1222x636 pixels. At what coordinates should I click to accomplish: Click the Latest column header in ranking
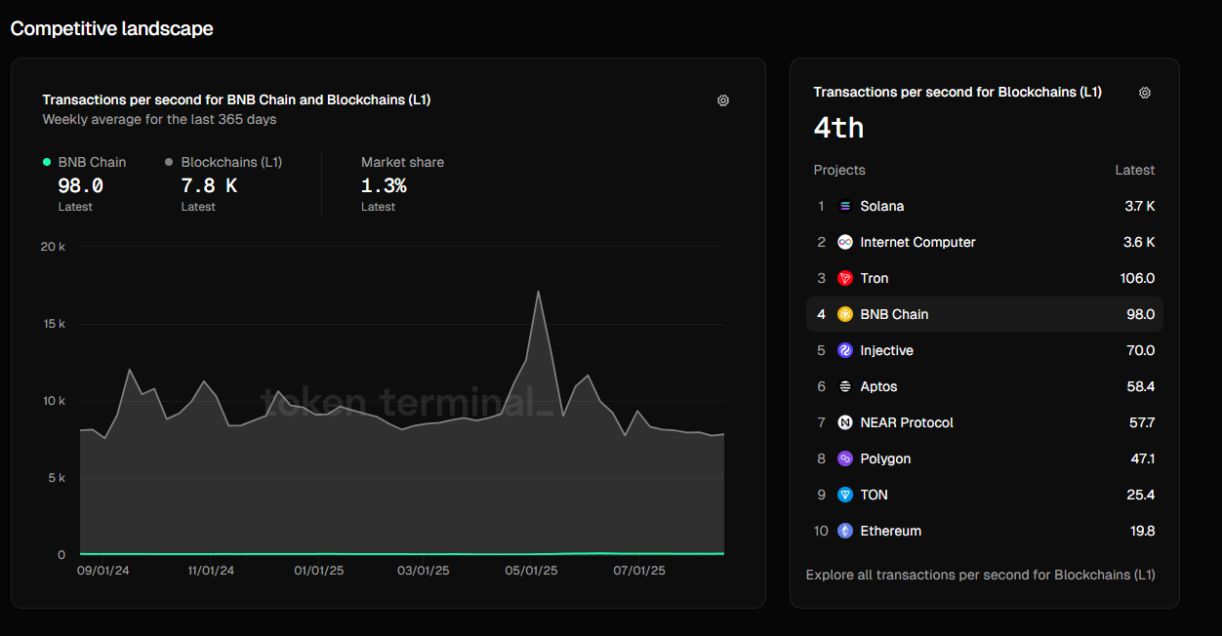point(1135,170)
